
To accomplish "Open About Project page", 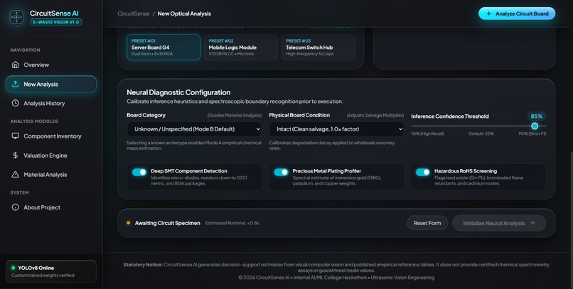I will tap(51, 207).
